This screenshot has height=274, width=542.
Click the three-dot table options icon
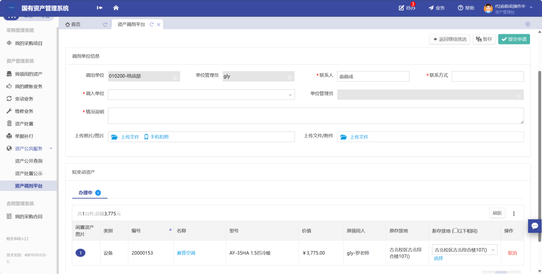514,214
